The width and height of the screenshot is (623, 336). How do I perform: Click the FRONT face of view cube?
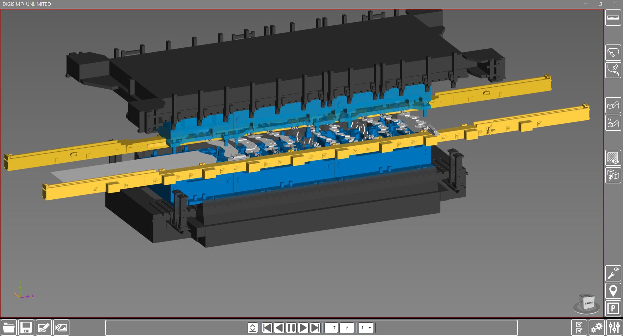click(589, 303)
